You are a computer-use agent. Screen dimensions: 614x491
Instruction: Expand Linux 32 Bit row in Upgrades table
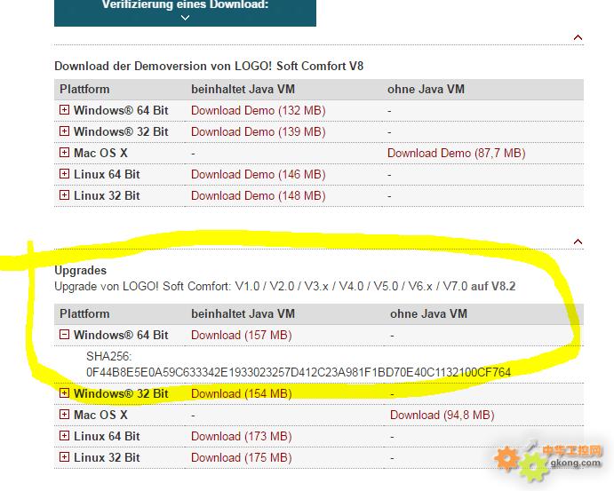pos(64,457)
